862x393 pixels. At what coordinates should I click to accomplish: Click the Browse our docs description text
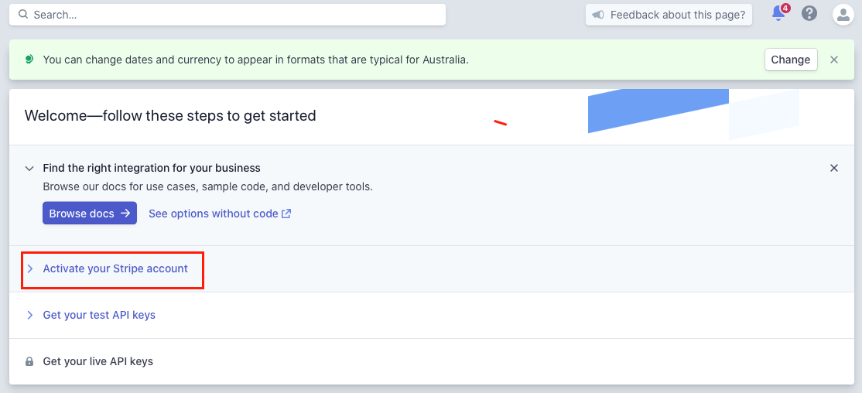click(208, 187)
